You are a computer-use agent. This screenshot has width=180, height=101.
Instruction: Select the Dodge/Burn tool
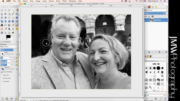point(13,33)
